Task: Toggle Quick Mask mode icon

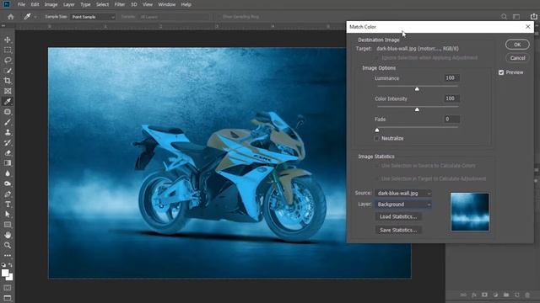Action: (x=8, y=288)
